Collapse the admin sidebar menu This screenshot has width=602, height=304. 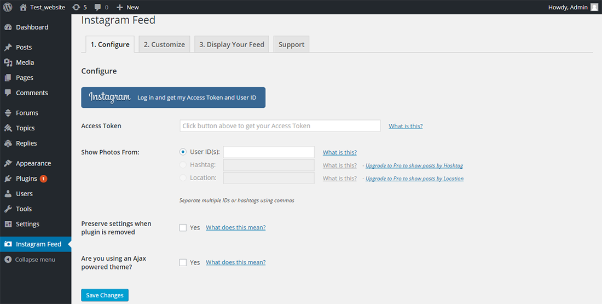click(x=36, y=260)
